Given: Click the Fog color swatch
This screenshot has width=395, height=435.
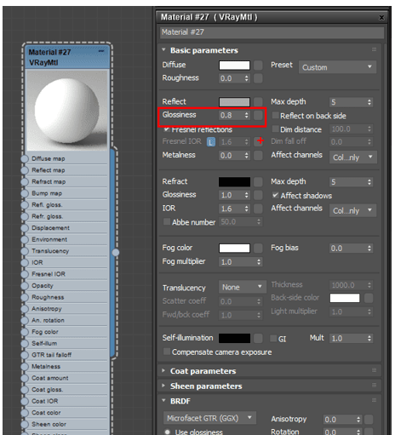Looking at the screenshot, I should click(x=234, y=249).
